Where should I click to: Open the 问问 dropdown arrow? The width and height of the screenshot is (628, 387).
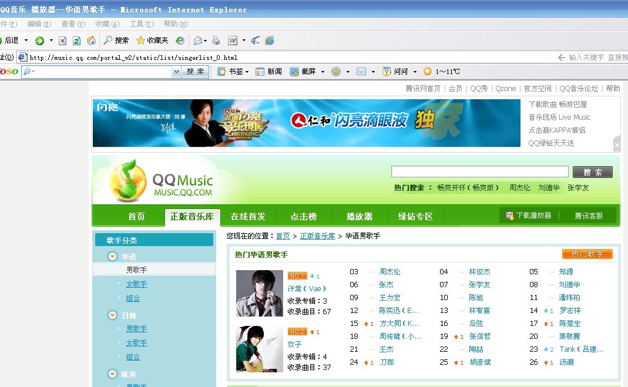pyautogui.click(x=415, y=72)
